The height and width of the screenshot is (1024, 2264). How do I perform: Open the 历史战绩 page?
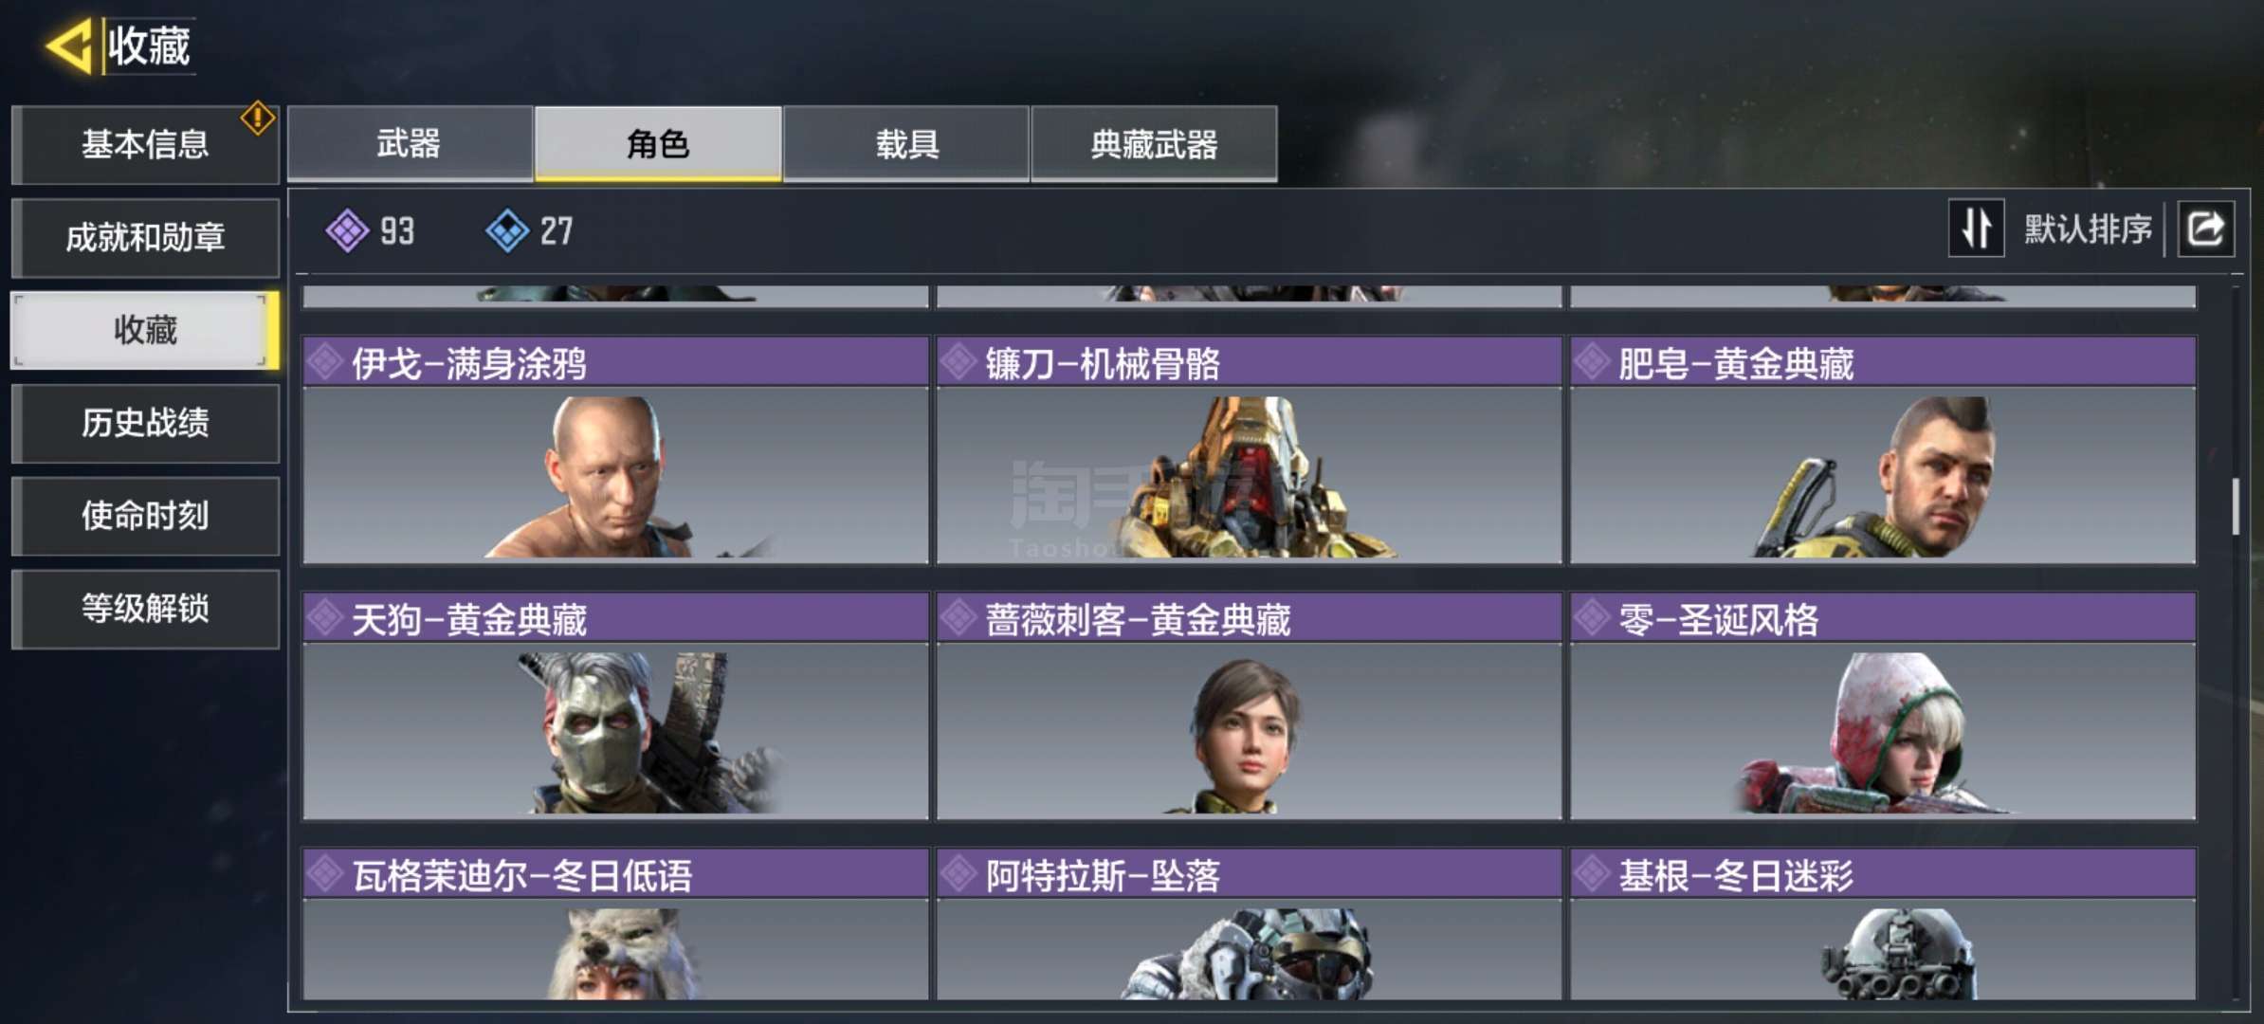coord(145,423)
